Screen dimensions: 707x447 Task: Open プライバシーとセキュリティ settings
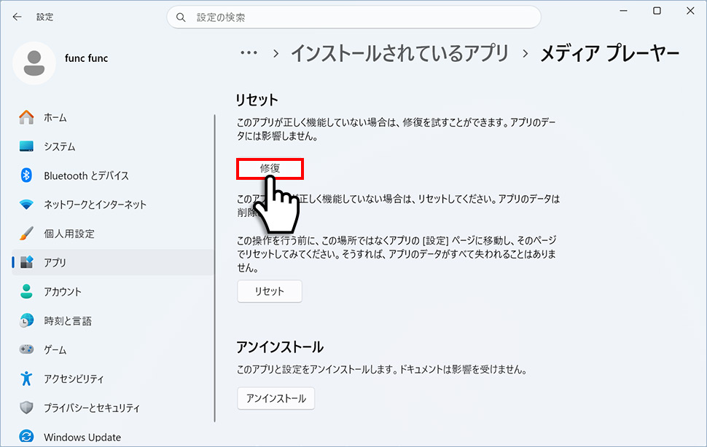pos(113,408)
